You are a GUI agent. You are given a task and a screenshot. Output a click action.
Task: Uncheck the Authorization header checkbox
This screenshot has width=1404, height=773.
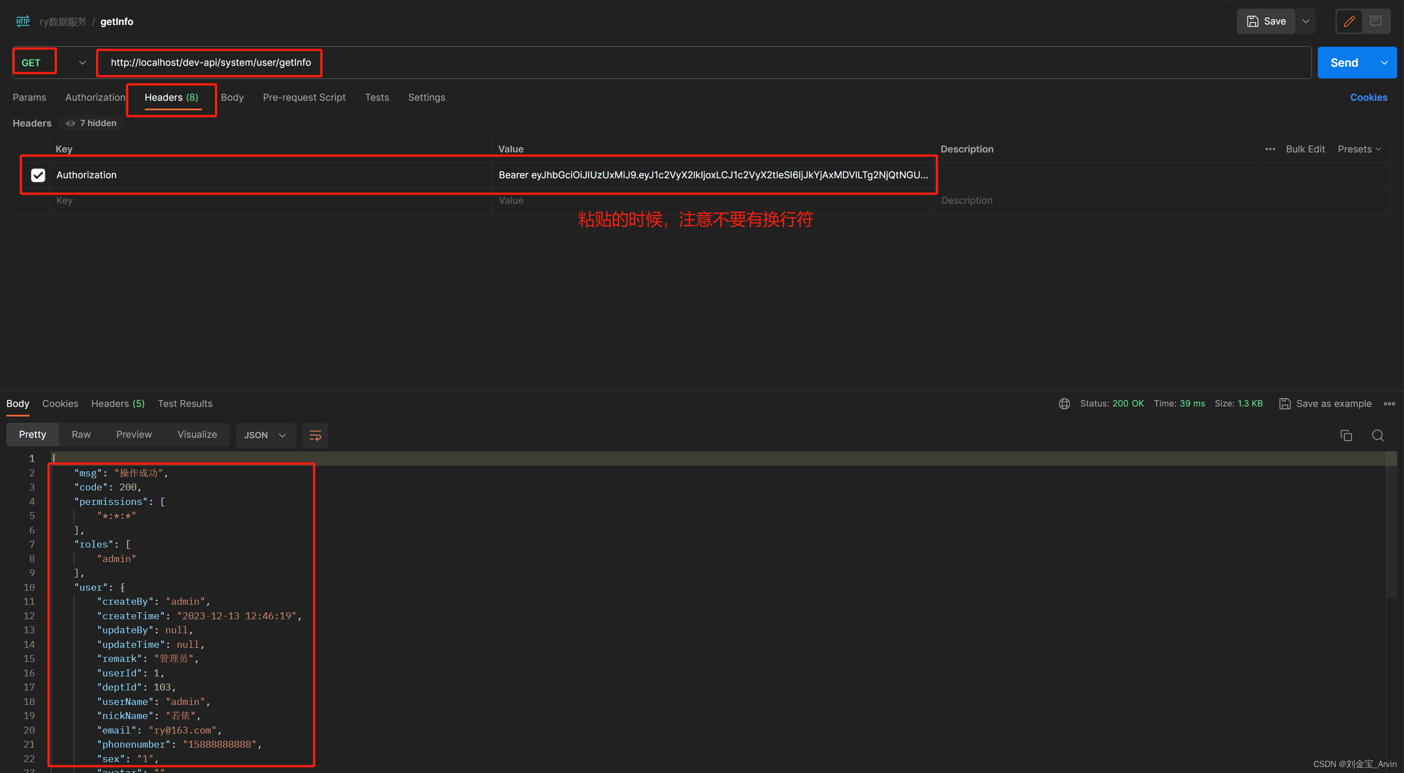(x=38, y=175)
